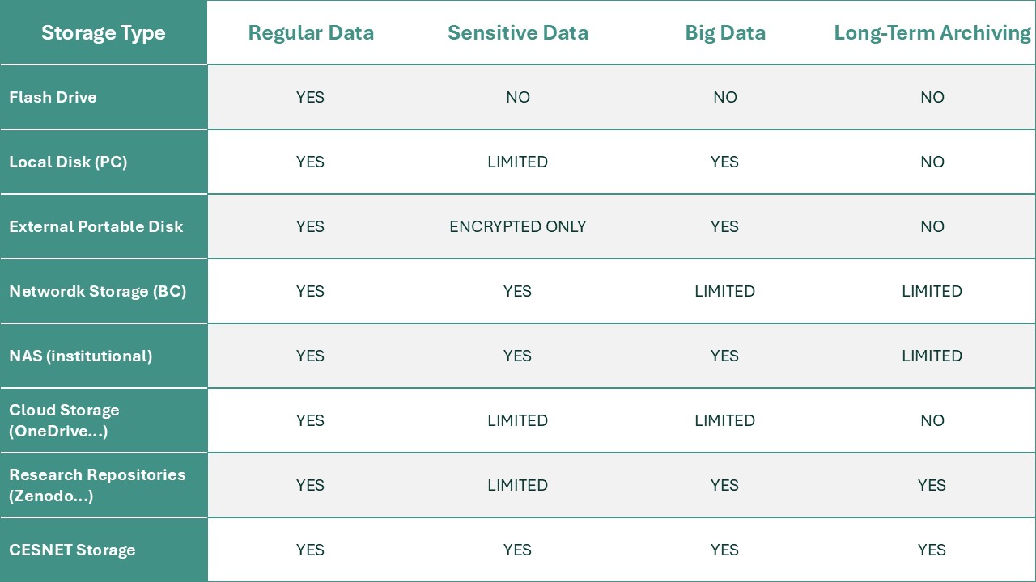Select CESNET Storage's Long-Term Archiving YES cell
The image size is (1036, 582).
932,550
